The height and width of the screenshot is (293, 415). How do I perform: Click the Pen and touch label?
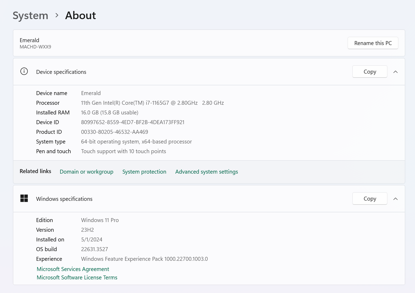pos(53,151)
